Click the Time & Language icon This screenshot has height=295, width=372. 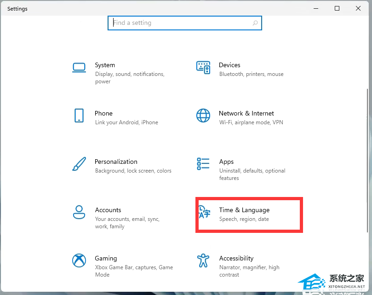coord(204,212)
